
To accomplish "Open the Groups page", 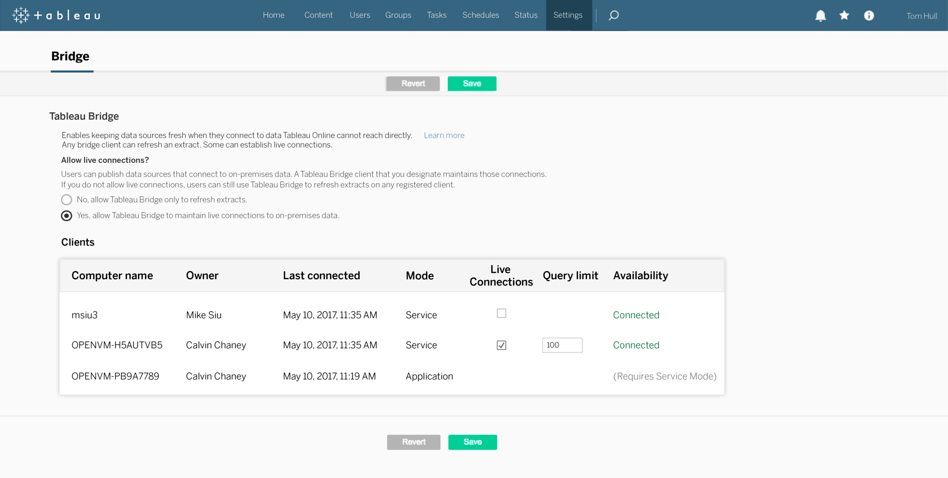I will click(x=398, y=15).
